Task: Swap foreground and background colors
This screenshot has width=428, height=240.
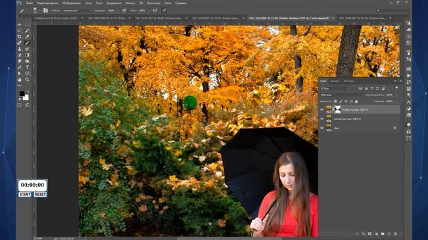Action: coord(27,92)
